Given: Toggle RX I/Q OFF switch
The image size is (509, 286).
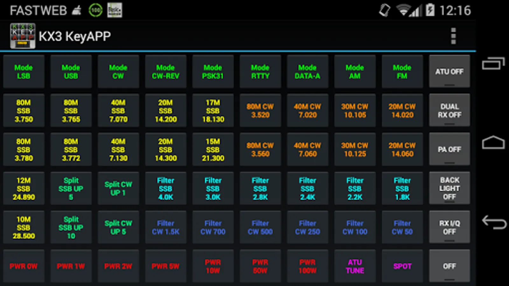Looking at the screenshot, I should coord(450,227).
